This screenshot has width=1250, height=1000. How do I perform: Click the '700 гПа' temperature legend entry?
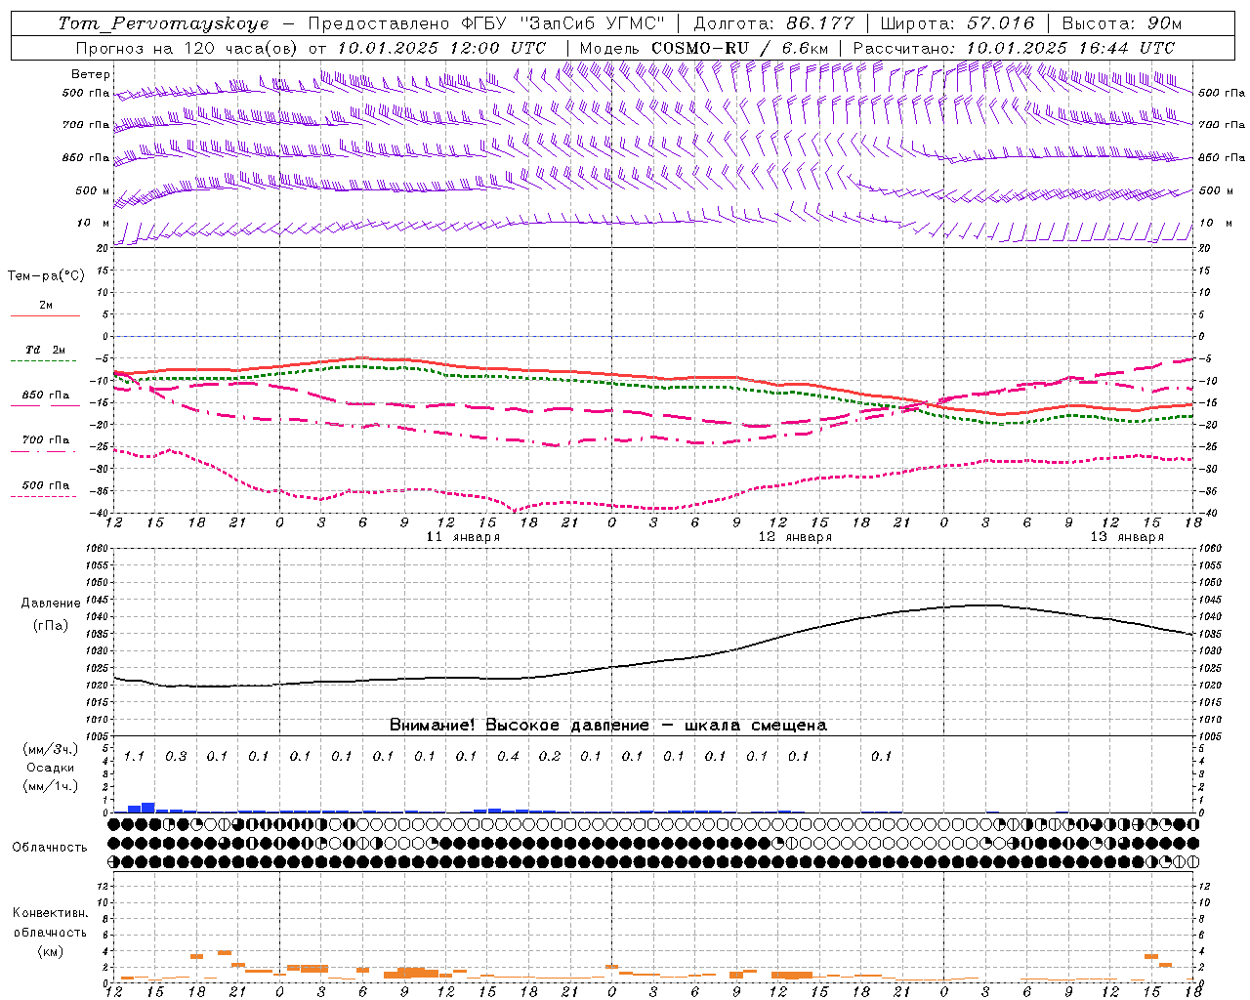coord(46,440)
